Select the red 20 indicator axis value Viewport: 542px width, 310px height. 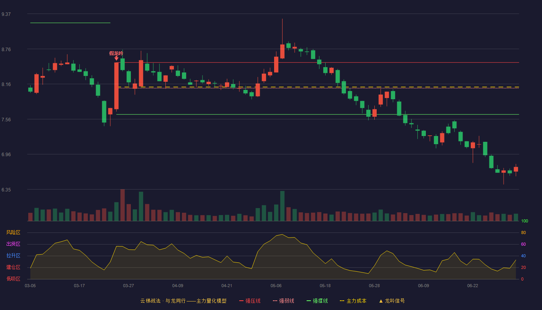tap(523, 267)
